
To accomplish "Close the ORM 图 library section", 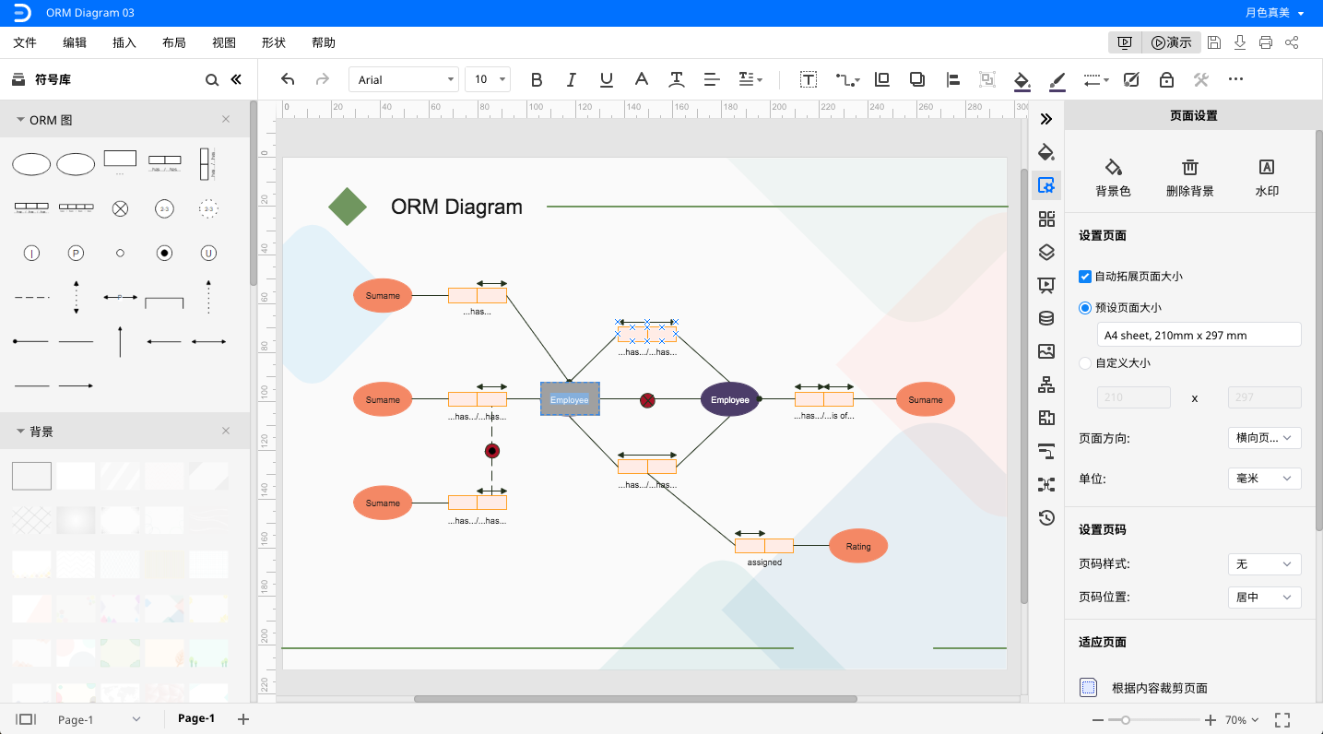I will pos(226,120).
